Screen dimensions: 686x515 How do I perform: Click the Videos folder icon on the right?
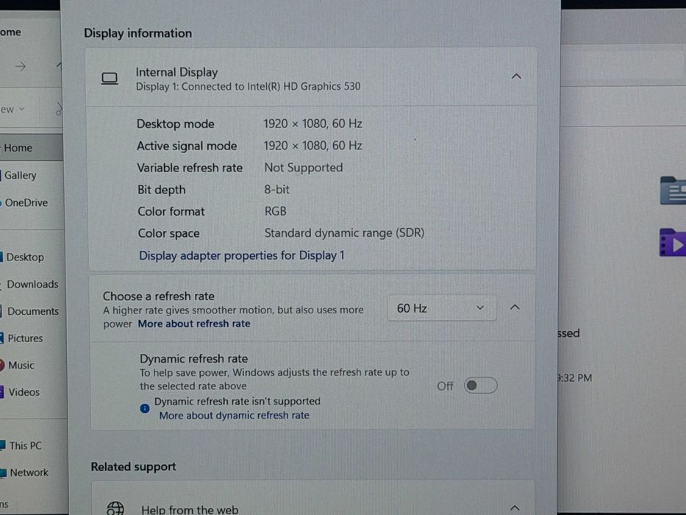point(673,242)
